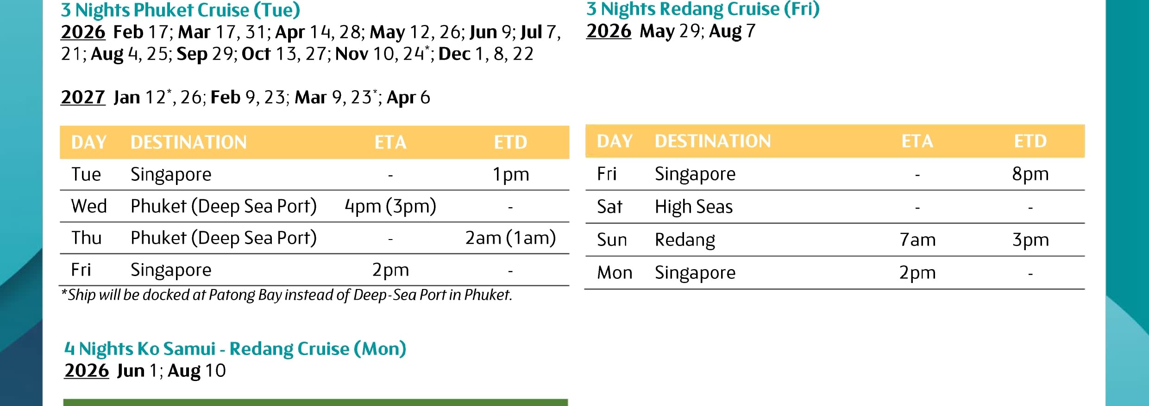Click the underlined 2027 year label
1149x406 pixels.
(83, 98)
